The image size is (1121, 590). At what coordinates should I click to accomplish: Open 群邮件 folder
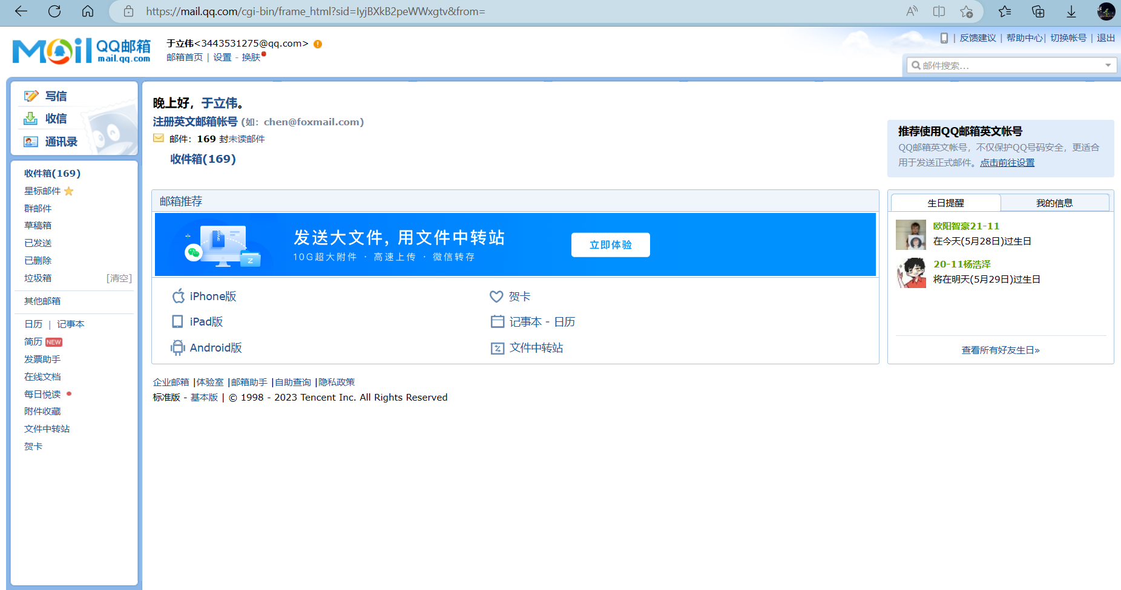pos(38,208)
